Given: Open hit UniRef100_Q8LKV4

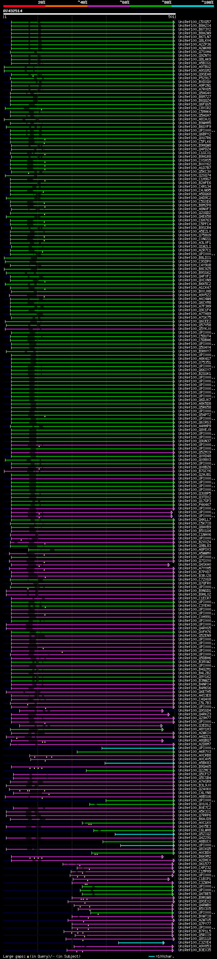Looking at the screenshot, I should [x=194, y=40].
